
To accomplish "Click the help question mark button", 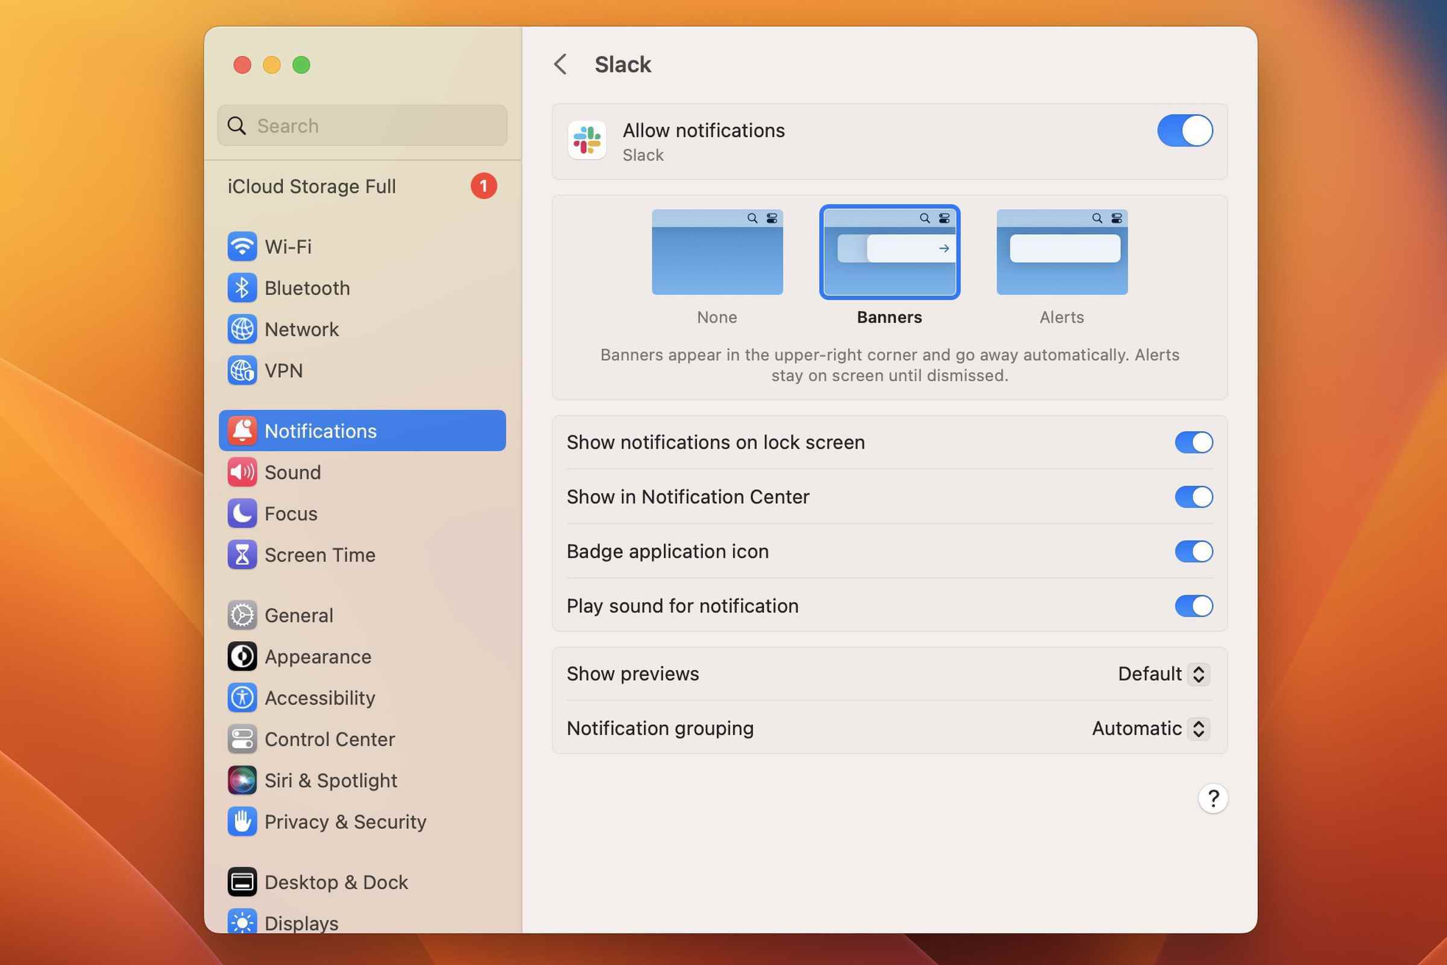I will [x=1213, y=798].
